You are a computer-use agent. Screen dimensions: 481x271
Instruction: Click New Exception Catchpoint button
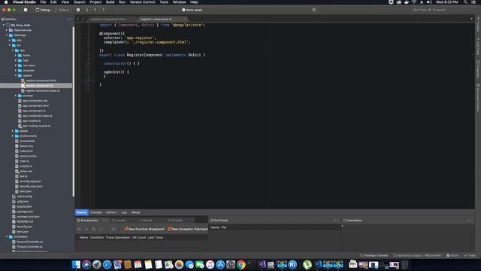[x=188, y=229]
